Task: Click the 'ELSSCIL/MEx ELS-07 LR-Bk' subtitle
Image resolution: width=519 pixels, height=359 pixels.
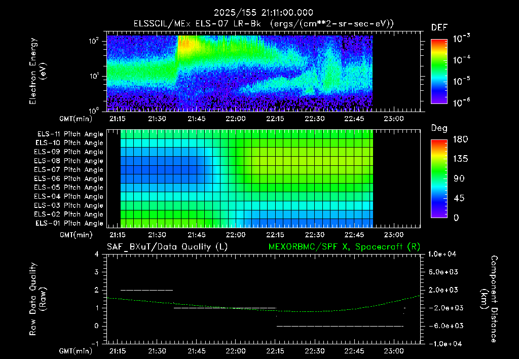Action: (197, 24)
